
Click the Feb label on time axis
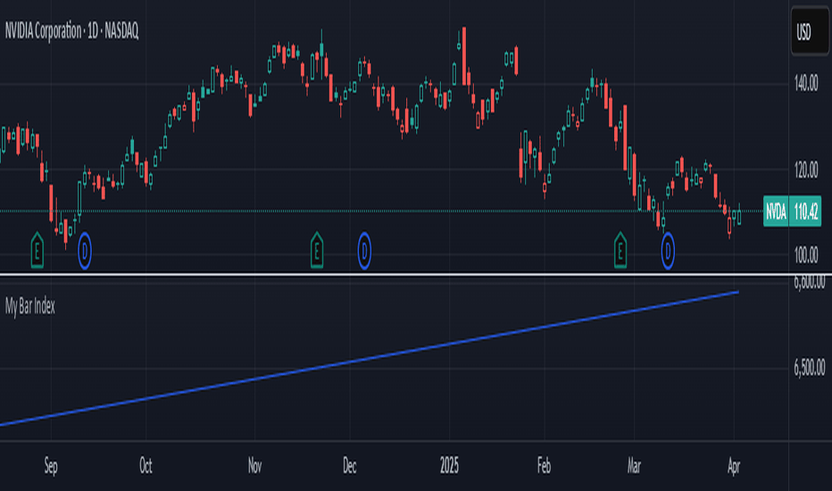tap(544, 466)
